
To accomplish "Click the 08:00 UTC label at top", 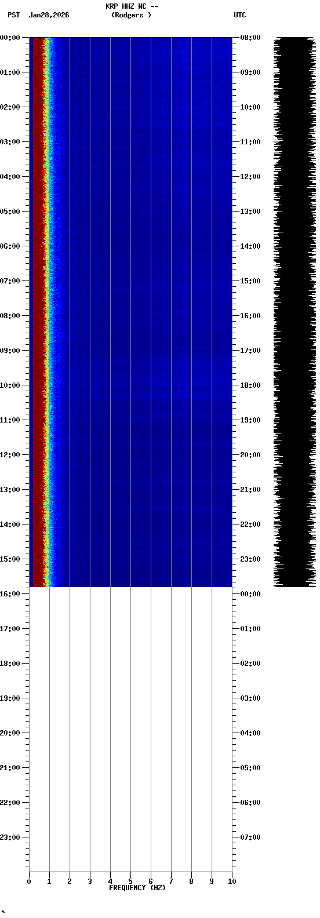I will (250, 38).
